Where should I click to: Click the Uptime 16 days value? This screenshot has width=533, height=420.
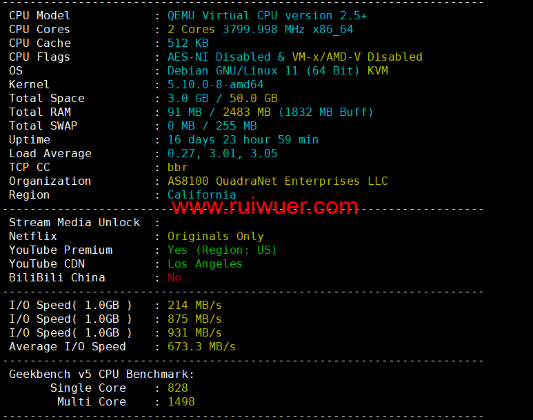(243, 140)
